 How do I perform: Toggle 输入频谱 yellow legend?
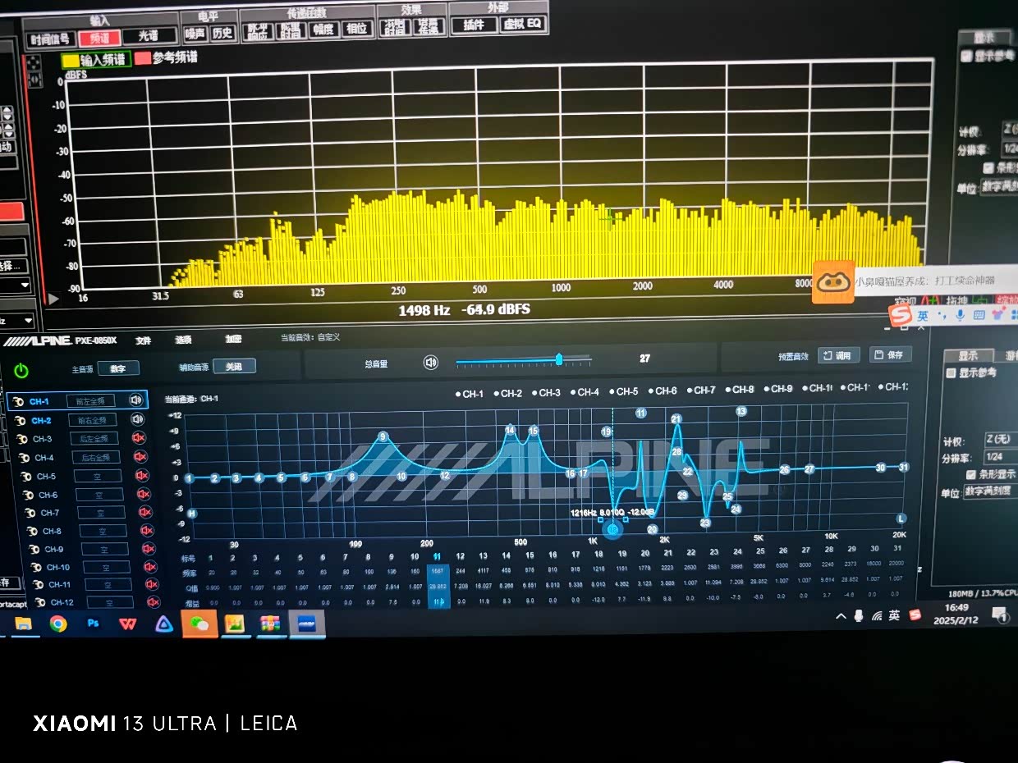pyautogui.click(x=95, y=60)
